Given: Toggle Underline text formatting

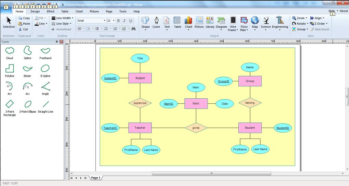Looking at the screenshot, I should point(130,20).
